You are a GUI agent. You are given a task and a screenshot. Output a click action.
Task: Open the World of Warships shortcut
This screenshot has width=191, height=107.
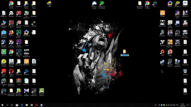pos(162,33)
